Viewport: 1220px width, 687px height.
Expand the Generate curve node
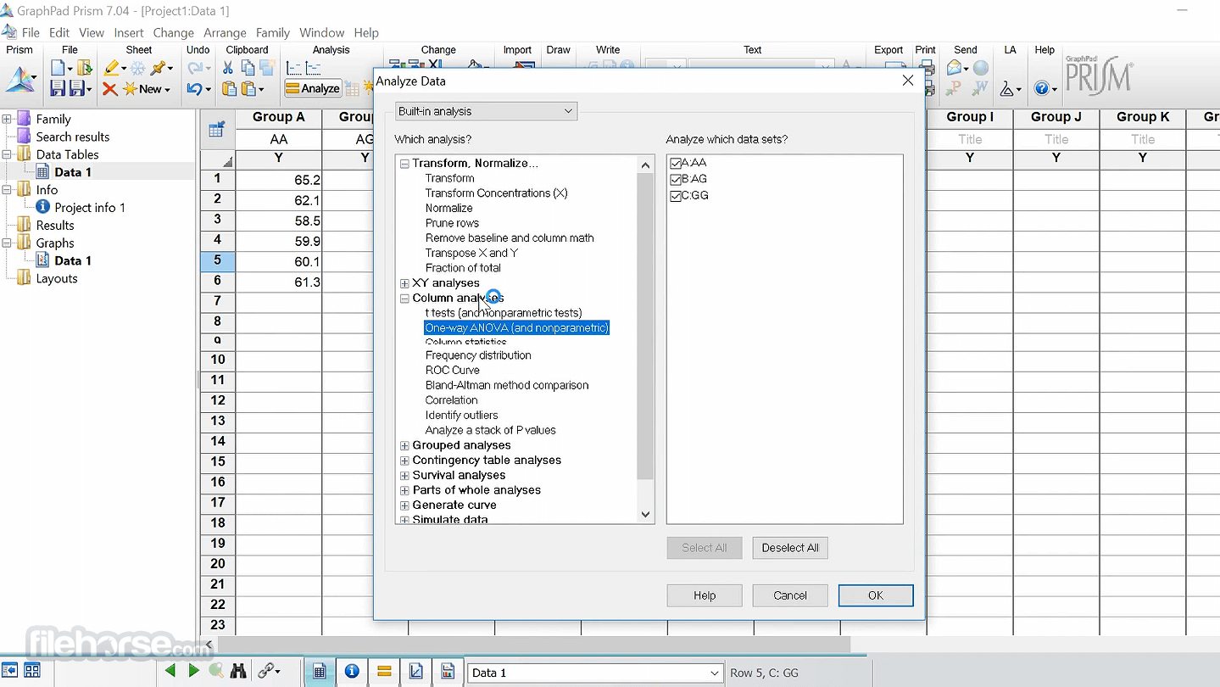click(404, 505)
